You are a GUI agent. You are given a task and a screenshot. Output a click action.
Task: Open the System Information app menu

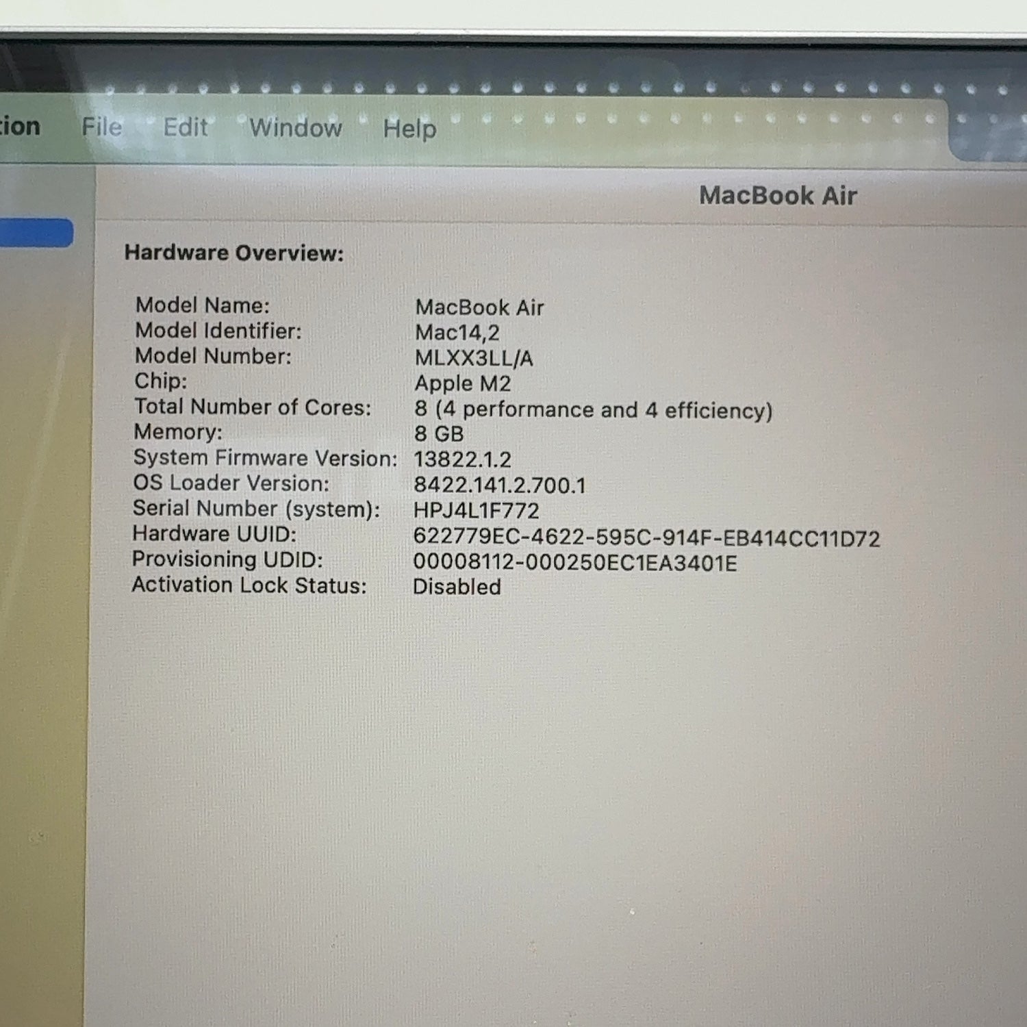point(20,126)
